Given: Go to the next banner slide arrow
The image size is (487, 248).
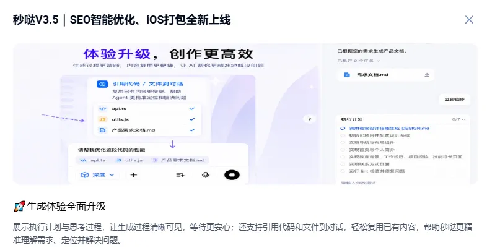Looking at the screenshot, I should 309,119.
